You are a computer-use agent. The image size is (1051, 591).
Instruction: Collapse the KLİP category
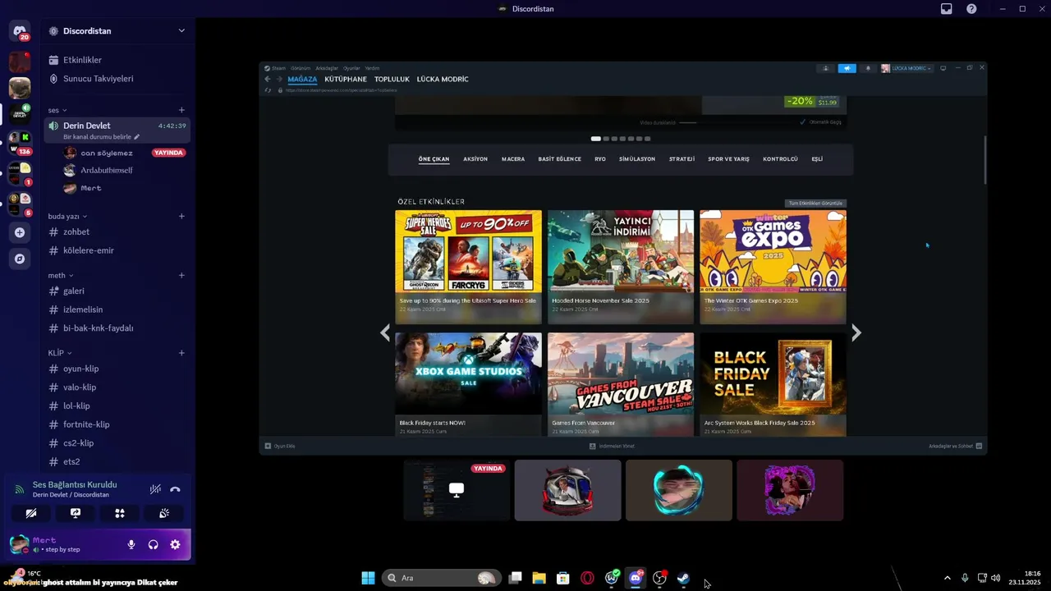[60, 353]
